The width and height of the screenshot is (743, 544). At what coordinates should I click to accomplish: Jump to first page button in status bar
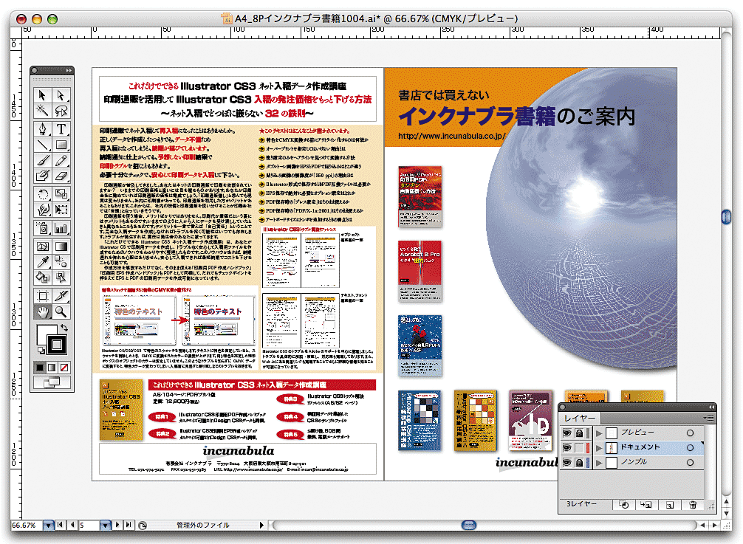click(x=61, y=526)
